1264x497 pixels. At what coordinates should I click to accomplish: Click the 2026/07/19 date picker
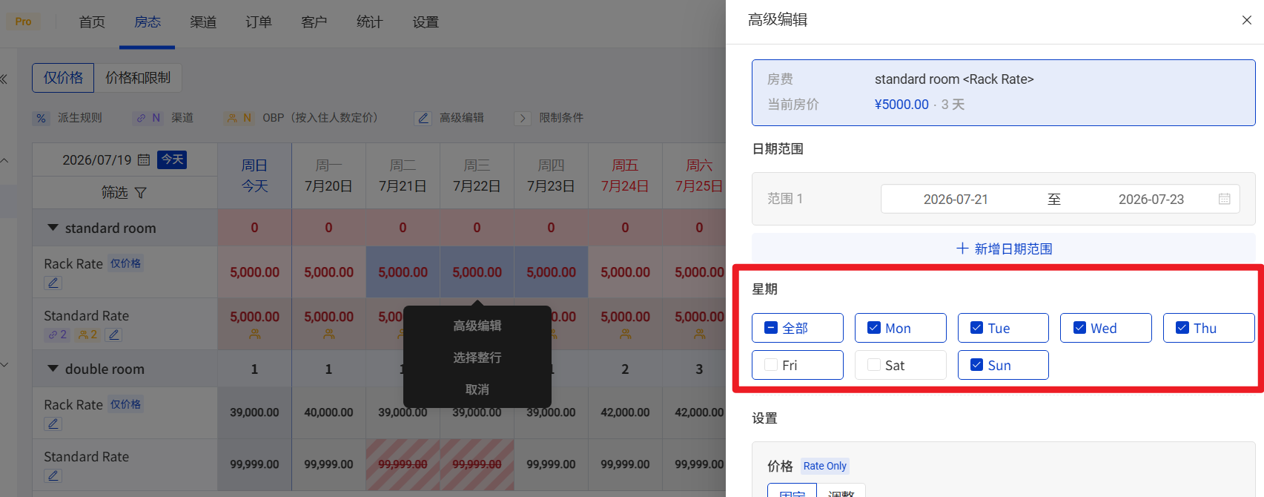pos(97,160)
